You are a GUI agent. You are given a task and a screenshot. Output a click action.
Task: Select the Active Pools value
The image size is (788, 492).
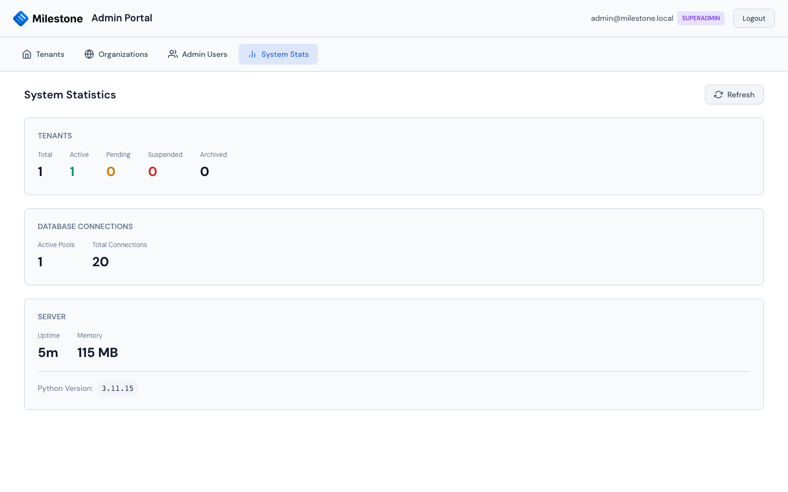[x=40, y=262]
